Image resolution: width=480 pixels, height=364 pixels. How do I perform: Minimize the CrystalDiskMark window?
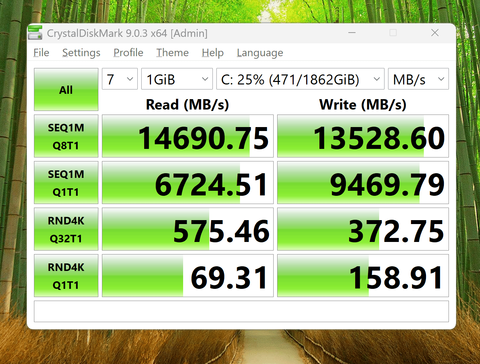352,33
